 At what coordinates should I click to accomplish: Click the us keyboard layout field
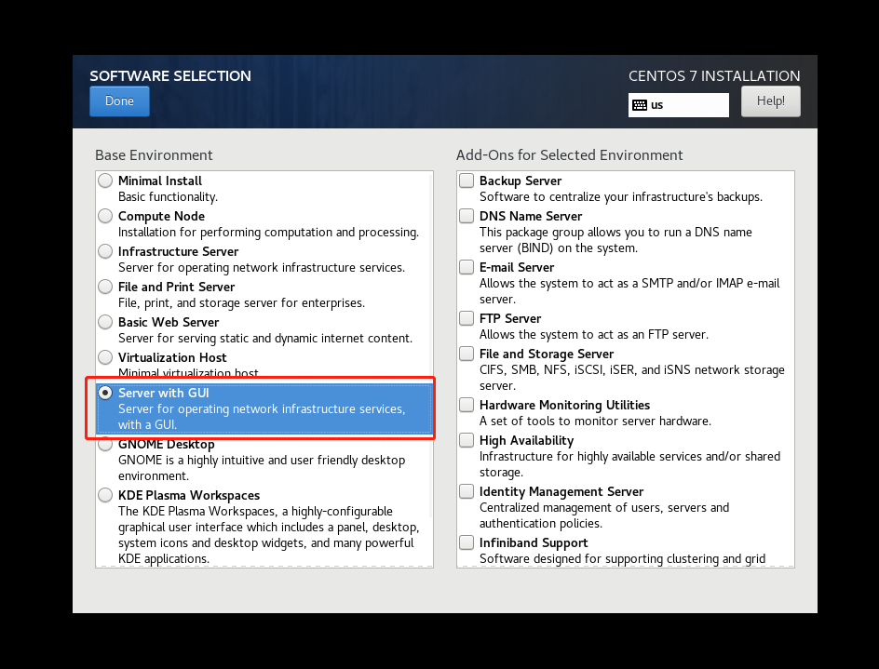tap(678, 105)
